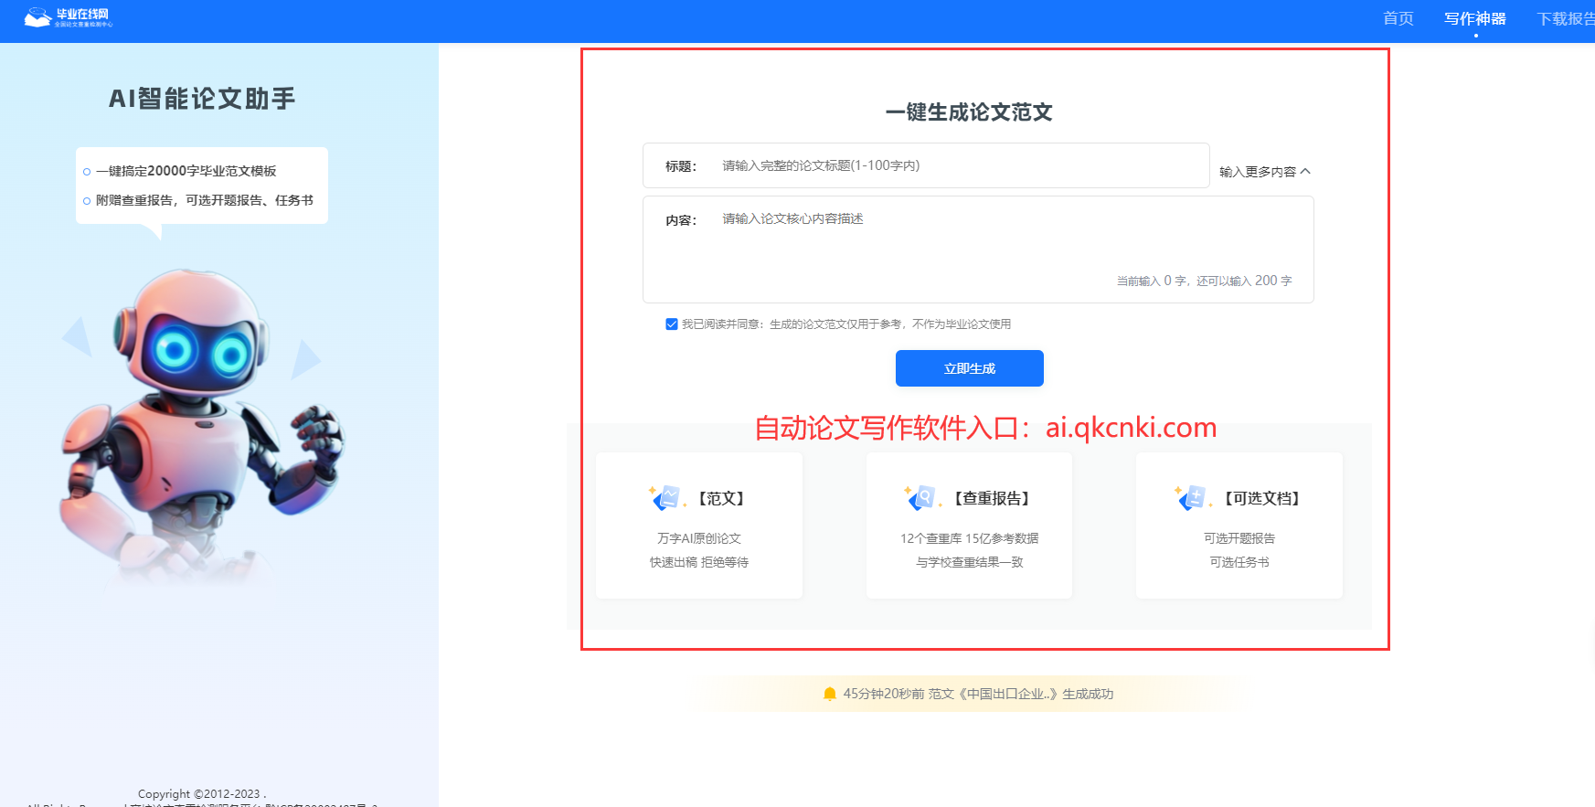Click the Copyright ©2012-2023 footer text
Screen dimensions: 1595x807
coord(202,793)
